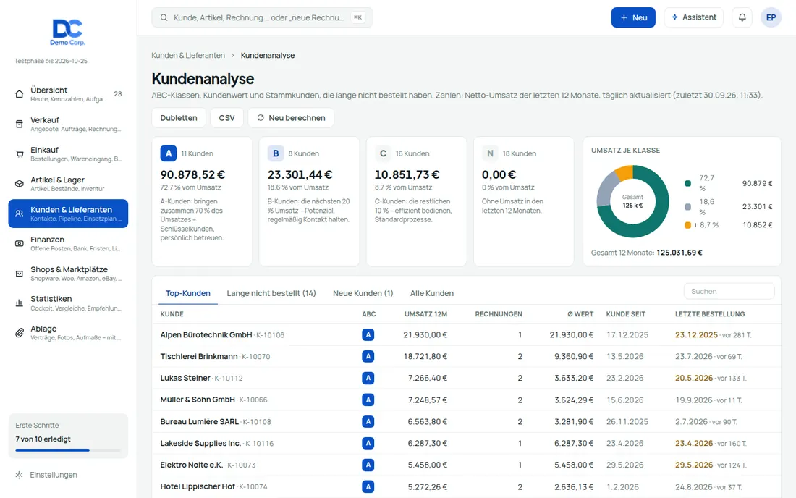This screenshot has width=796, height=498.
Task: Click the Finanzen money icon
Action: coord(20,244)
